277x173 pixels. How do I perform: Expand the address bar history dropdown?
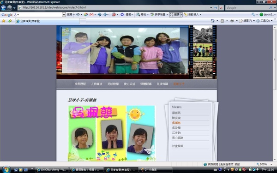(x=211, y=7)
